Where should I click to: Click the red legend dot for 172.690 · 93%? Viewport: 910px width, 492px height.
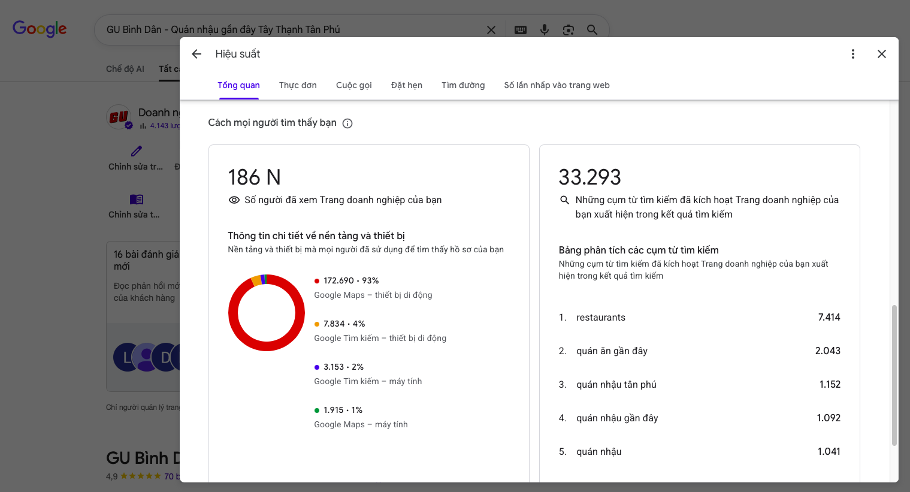pyautogui.click(x=317, y=280)
